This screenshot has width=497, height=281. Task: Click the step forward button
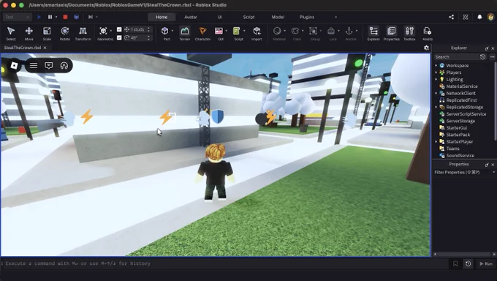click(91, 17)
